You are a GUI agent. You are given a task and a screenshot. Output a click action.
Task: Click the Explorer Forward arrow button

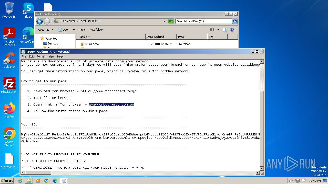pyautogui.click(x=47, y=21)
